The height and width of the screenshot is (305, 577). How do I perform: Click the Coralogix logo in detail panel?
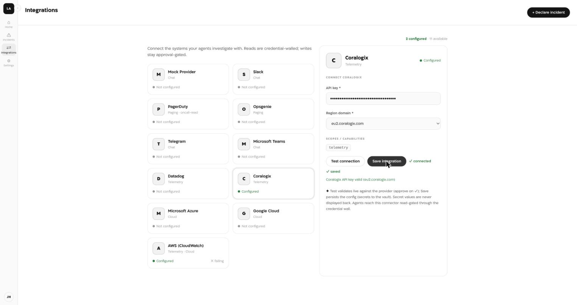(x=334, y=61)
